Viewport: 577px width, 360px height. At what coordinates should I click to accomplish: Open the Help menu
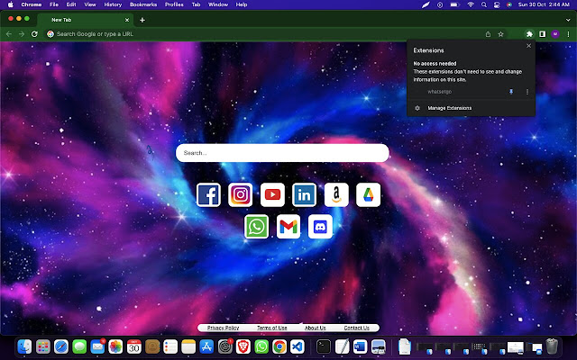242,4
